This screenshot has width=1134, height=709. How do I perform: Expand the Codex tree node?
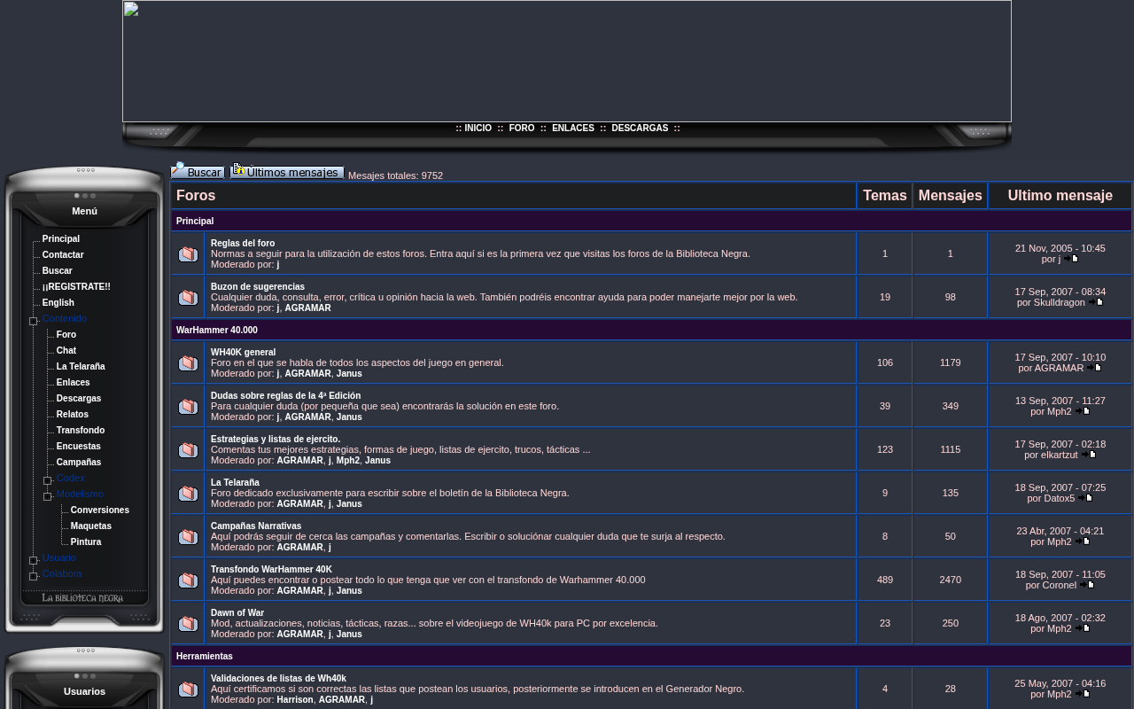[x=48, y=480]
